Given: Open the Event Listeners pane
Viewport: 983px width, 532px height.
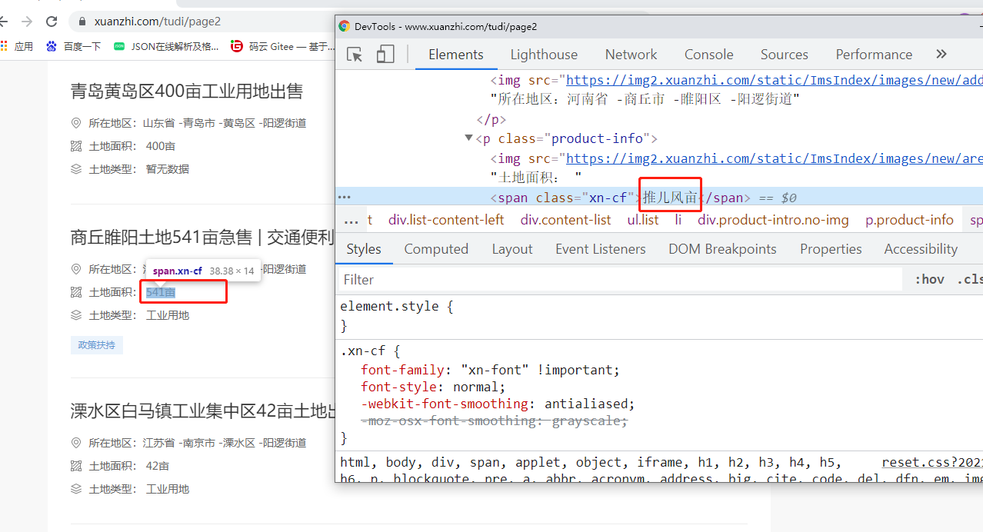Looking at the screenshot, I should [x=601, y=249].
